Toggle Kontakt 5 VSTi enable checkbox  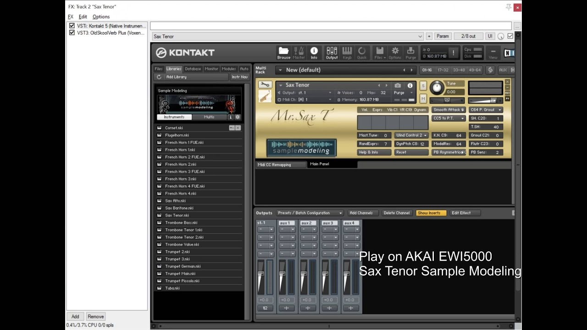(72, 26)
